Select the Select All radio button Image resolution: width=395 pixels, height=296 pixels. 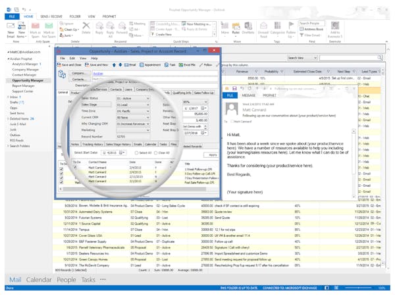click(x=136, y=153)
